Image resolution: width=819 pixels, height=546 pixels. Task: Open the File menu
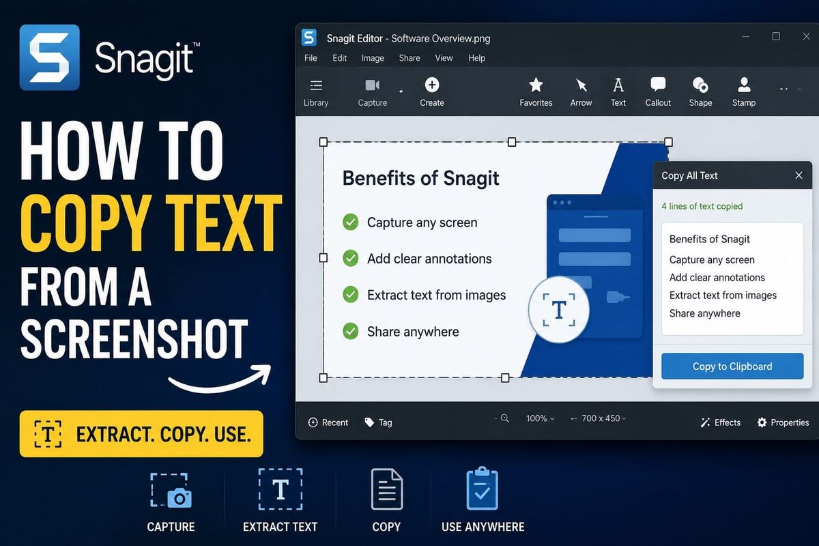coord(311,58)
